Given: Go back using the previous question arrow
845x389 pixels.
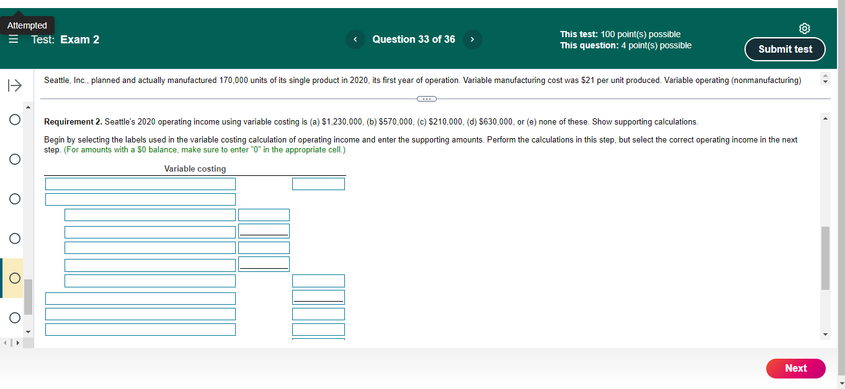Looking at the screenshot, I should 355,40.
